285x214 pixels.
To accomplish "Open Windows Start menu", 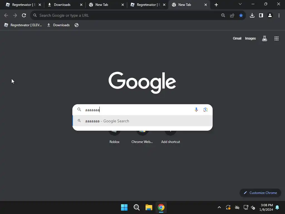I will coord(124,207).
